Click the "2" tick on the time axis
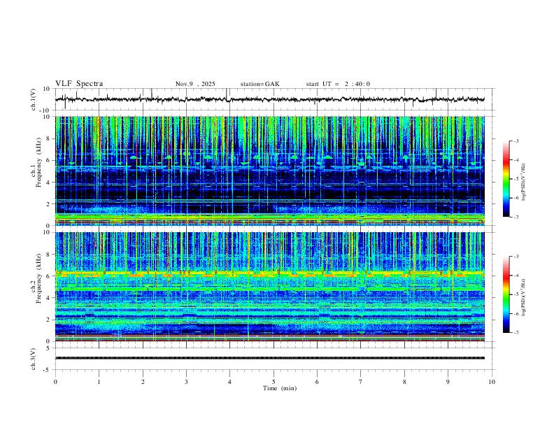The height and width of the screenshot is (428, 554). coord(143,382)
